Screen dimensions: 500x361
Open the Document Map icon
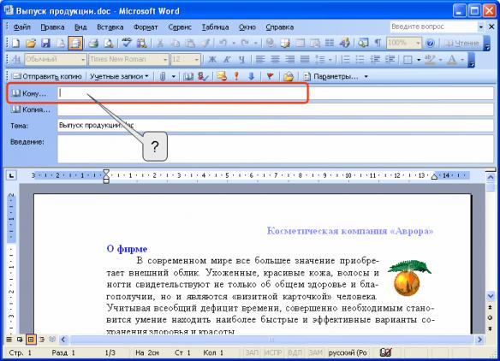click(363, 43)
